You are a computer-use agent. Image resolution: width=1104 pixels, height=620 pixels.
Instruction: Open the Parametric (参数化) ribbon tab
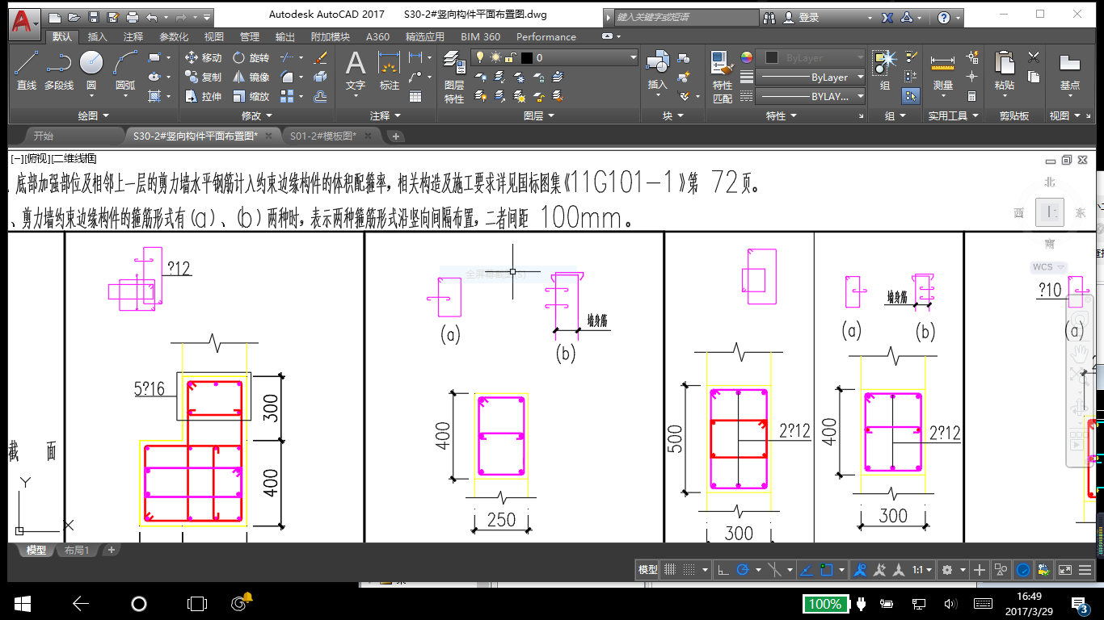pos(174,36)
